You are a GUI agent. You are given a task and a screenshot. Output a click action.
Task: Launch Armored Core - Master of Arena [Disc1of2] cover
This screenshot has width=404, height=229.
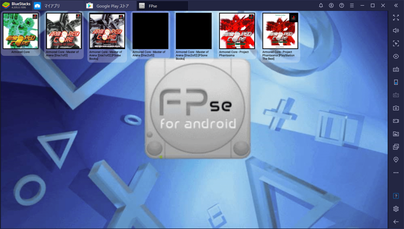pyautogui.click(x=64, y=31)
